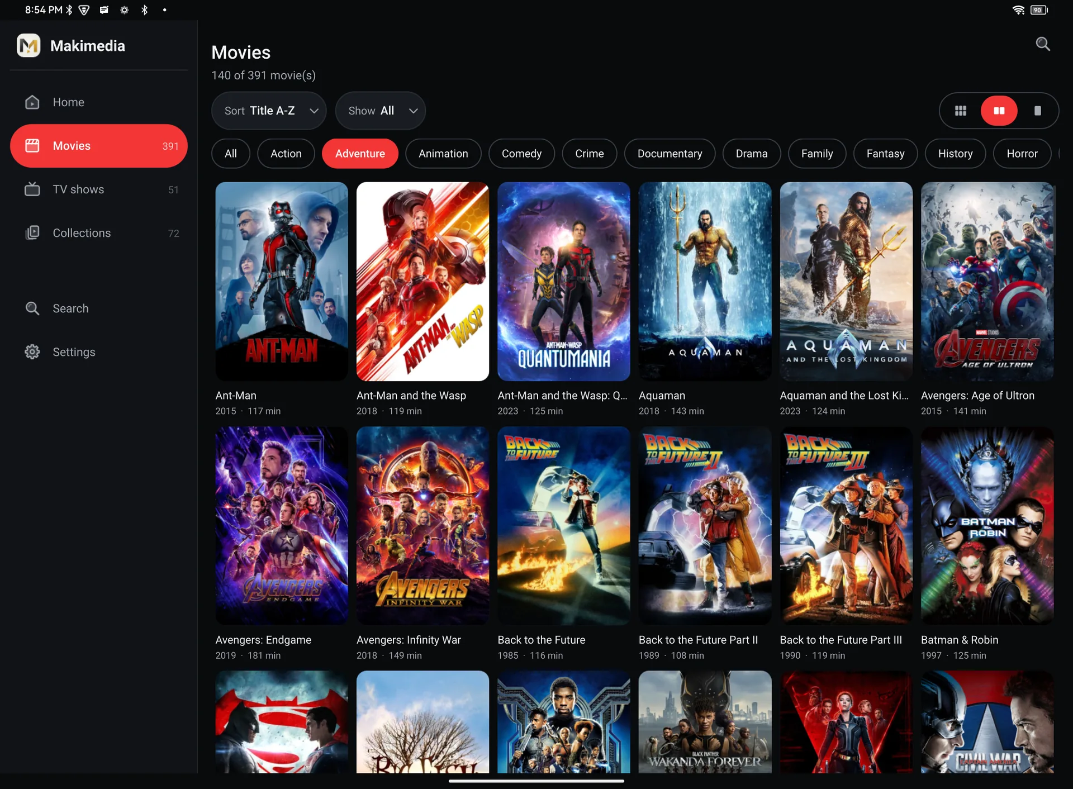
Task: Click the Makimedia logo icon
Action: point(29,46)
